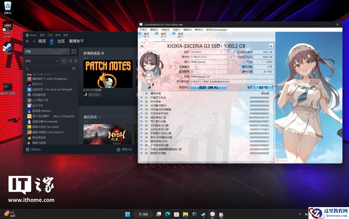This screenshot has height=219, width=349.
Task: Select the 库 tab in Steam
Action: pyautogui.click(x=52, y=41)
